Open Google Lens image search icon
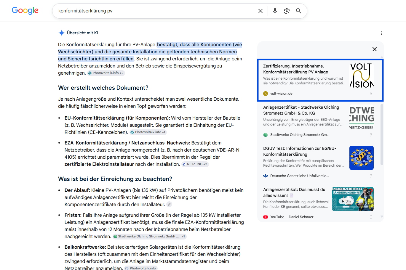Screen dimensions: 406x270 287,11
